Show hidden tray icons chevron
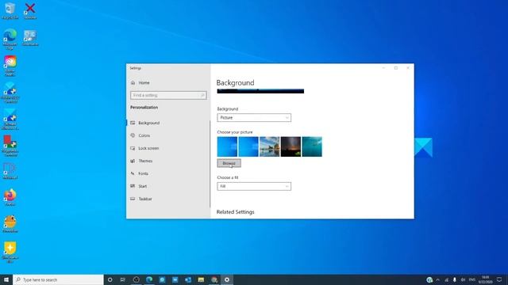The height and width of the screenshot is (285, 508). coord(437,279)
